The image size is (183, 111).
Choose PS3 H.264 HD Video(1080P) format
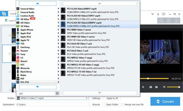pos(100,24)
